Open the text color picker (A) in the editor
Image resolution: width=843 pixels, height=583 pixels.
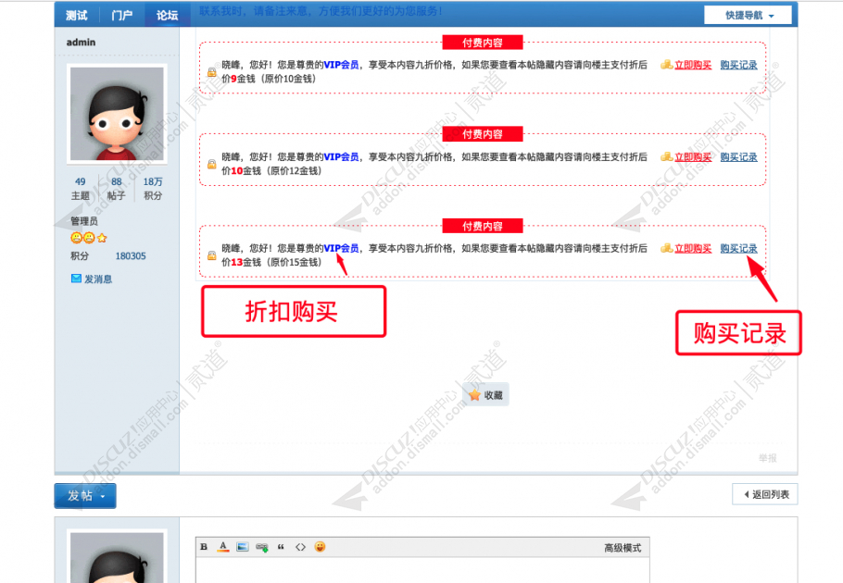pos(222,546)
